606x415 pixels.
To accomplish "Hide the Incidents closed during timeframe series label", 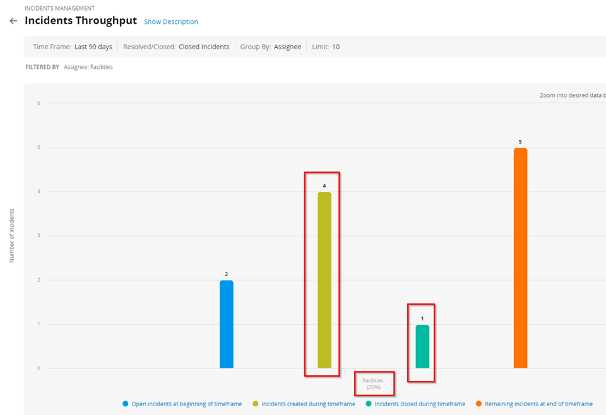I will (x=420, y=404).
